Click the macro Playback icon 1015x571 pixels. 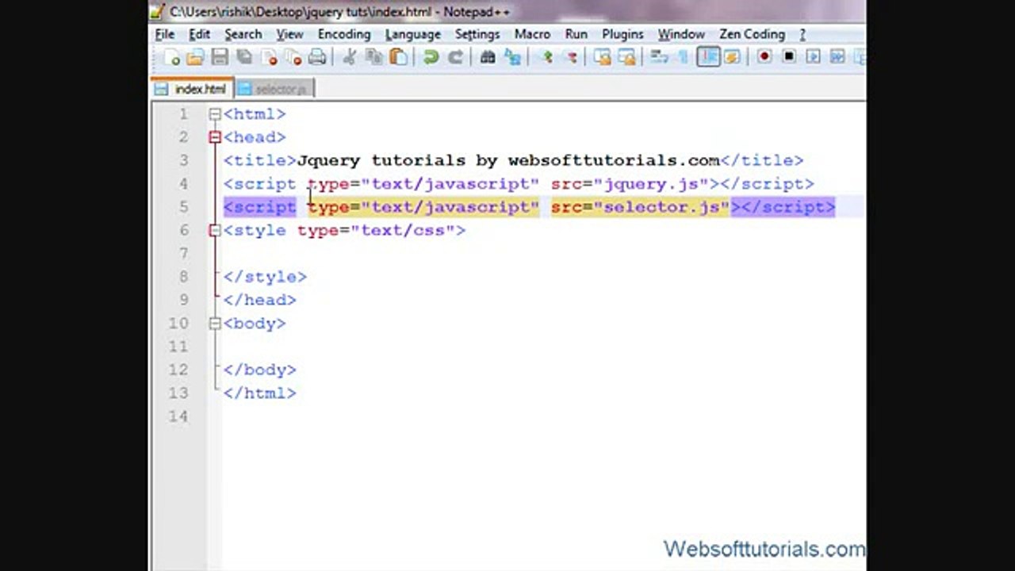coord(813,57)
